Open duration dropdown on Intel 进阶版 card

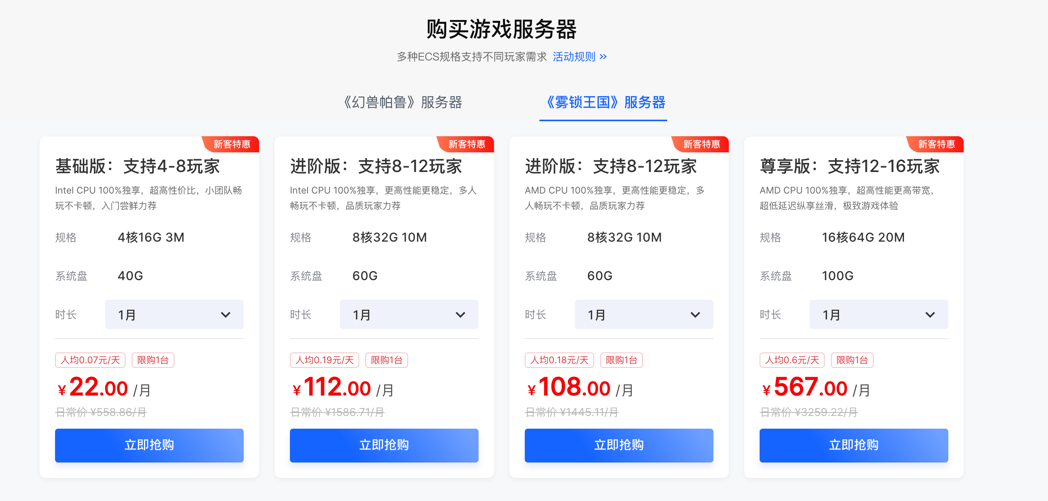tap(409, 314)
